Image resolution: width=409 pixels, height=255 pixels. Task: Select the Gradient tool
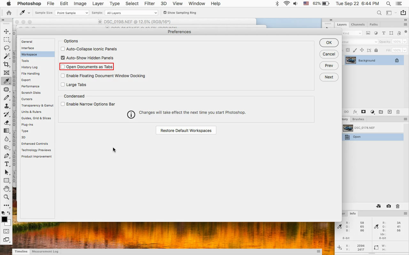tap(6, 131)
